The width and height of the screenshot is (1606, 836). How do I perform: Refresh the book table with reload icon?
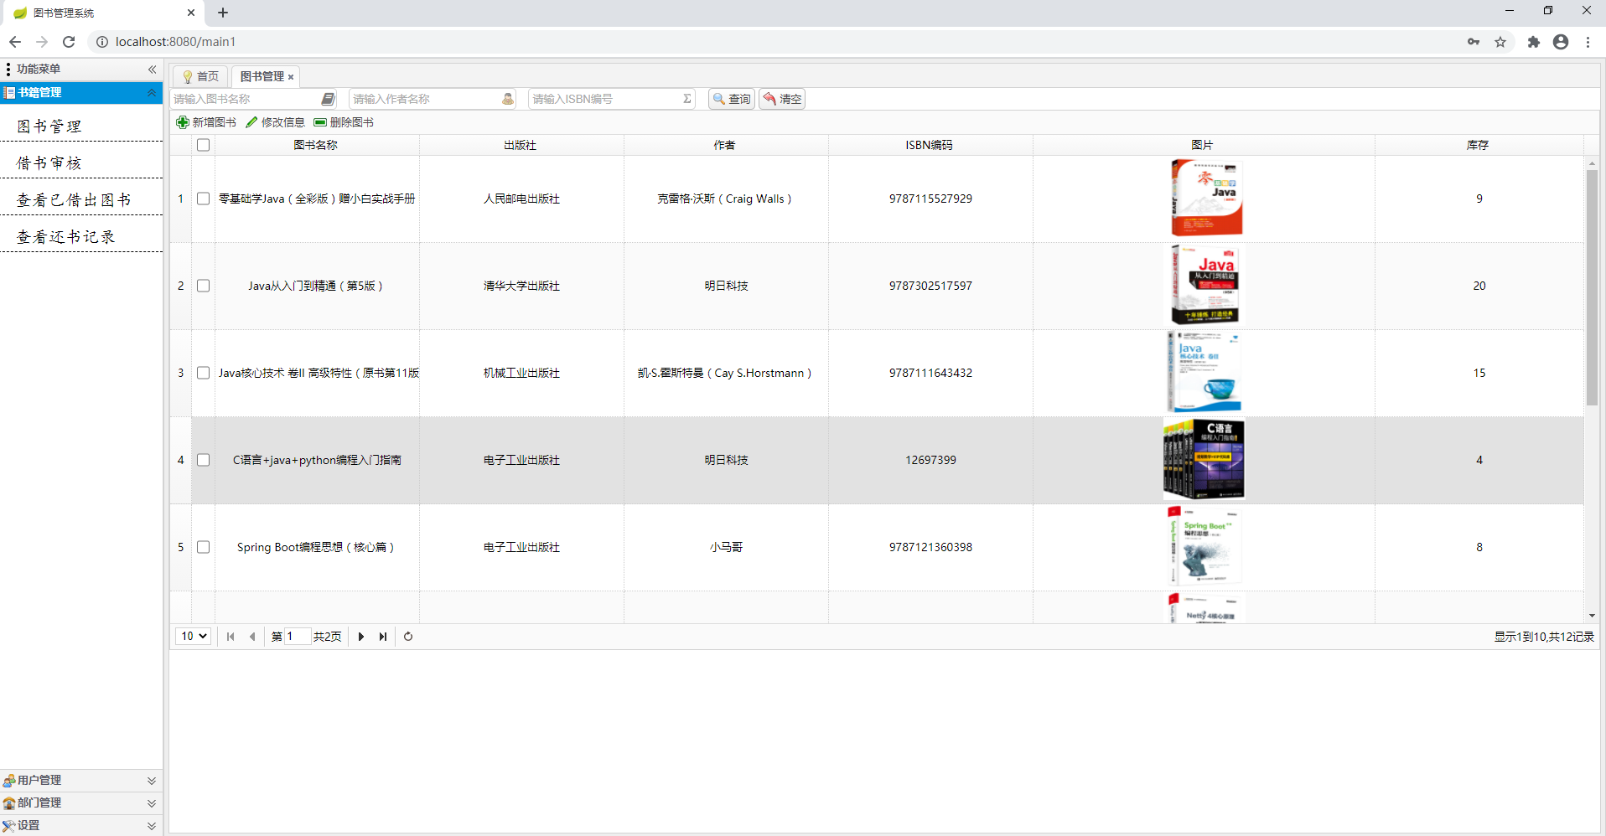point(408,637)
